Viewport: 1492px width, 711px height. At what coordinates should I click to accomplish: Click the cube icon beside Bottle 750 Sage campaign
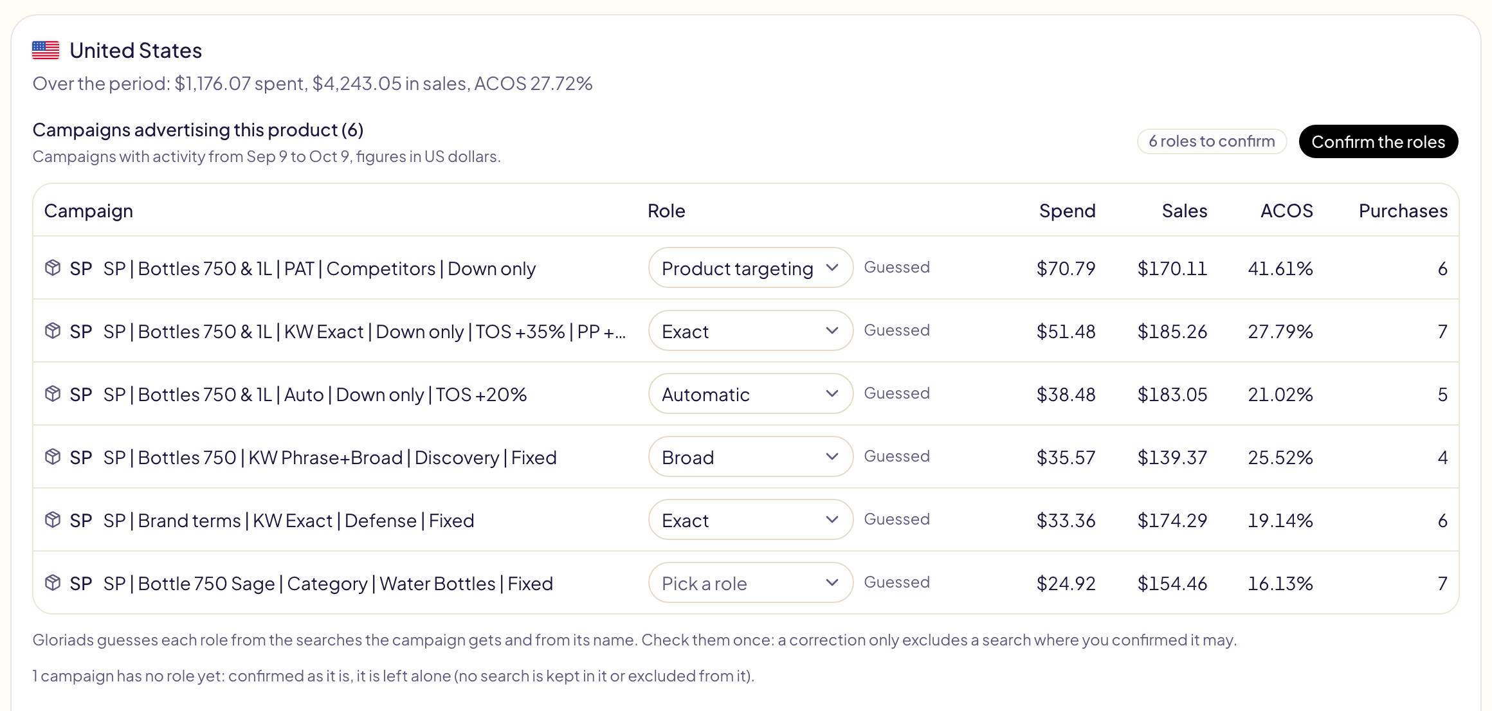tap(53, 582)
